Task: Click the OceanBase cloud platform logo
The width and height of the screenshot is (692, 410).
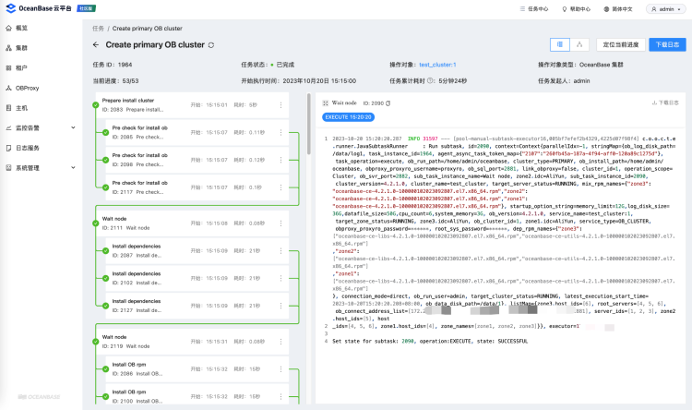Action: [x=39, y=8]
